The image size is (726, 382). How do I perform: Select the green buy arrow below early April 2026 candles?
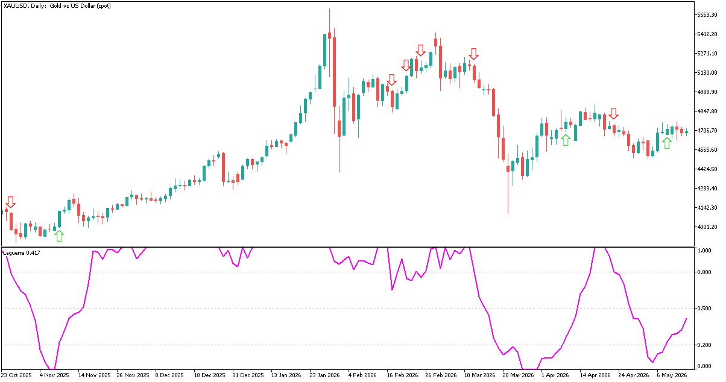tap(565, 140)
